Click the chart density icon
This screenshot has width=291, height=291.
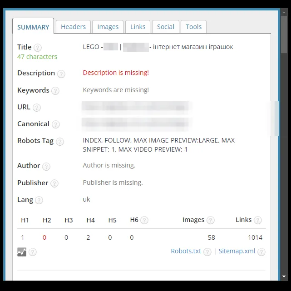(22, 252)
